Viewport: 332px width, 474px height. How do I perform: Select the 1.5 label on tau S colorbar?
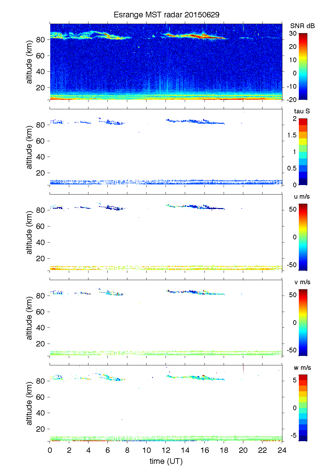(292, 135)
